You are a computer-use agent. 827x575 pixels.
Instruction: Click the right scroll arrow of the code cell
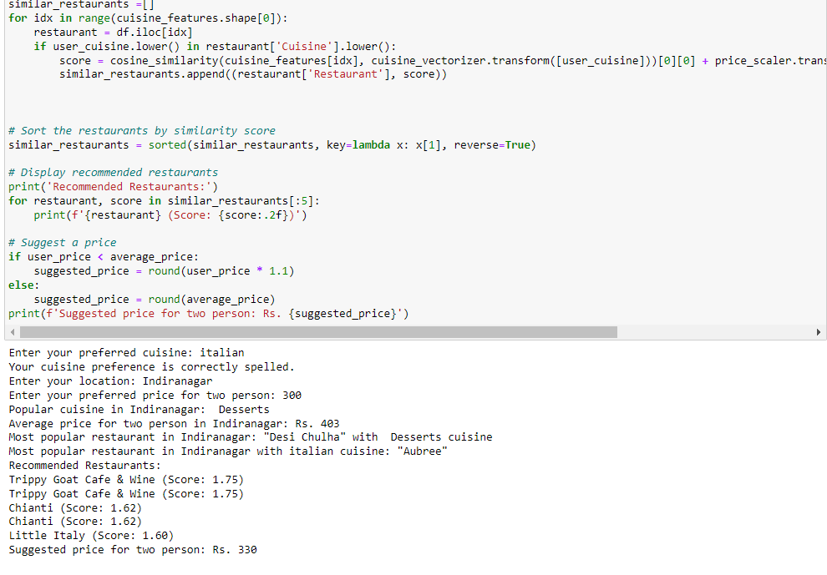click(819, 331)
